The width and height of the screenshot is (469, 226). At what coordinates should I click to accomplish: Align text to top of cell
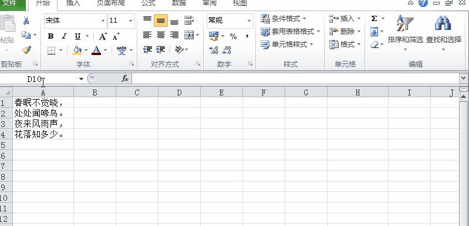tap(147, 20)
